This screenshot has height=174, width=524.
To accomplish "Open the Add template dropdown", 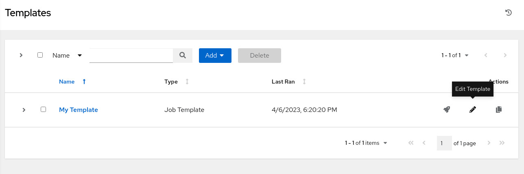I will coord(215,56).
